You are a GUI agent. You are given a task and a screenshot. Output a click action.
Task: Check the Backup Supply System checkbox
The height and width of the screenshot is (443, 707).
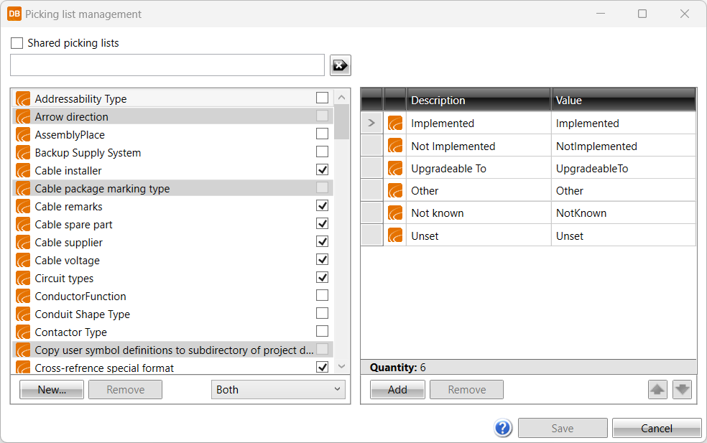click(322, 152)
